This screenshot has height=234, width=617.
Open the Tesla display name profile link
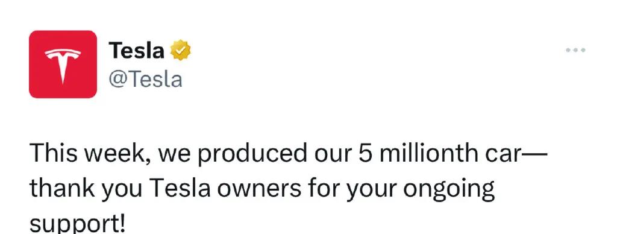[x=136, y=51]
